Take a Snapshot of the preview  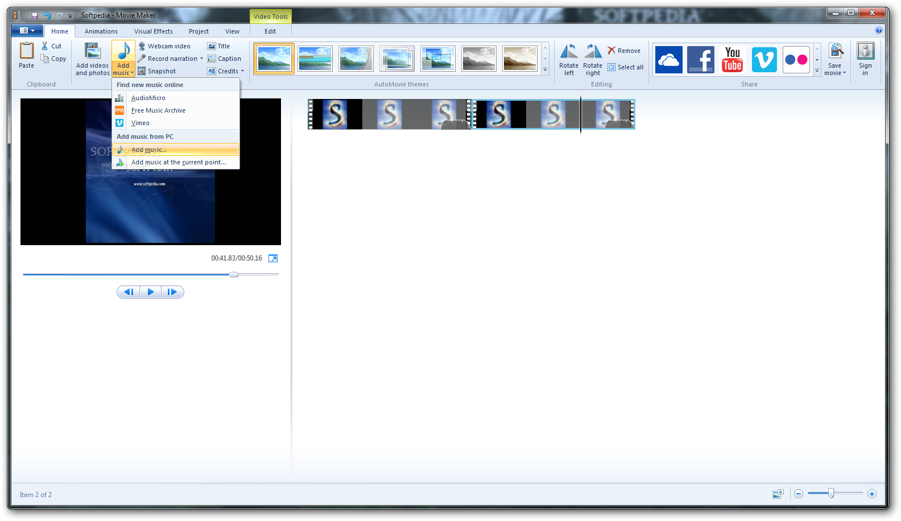(x=157, y=71)
